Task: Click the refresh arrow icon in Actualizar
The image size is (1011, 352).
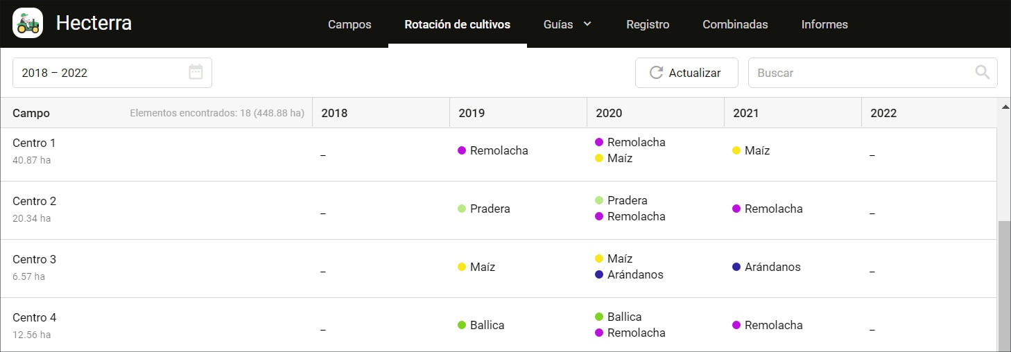Action: 656,73
